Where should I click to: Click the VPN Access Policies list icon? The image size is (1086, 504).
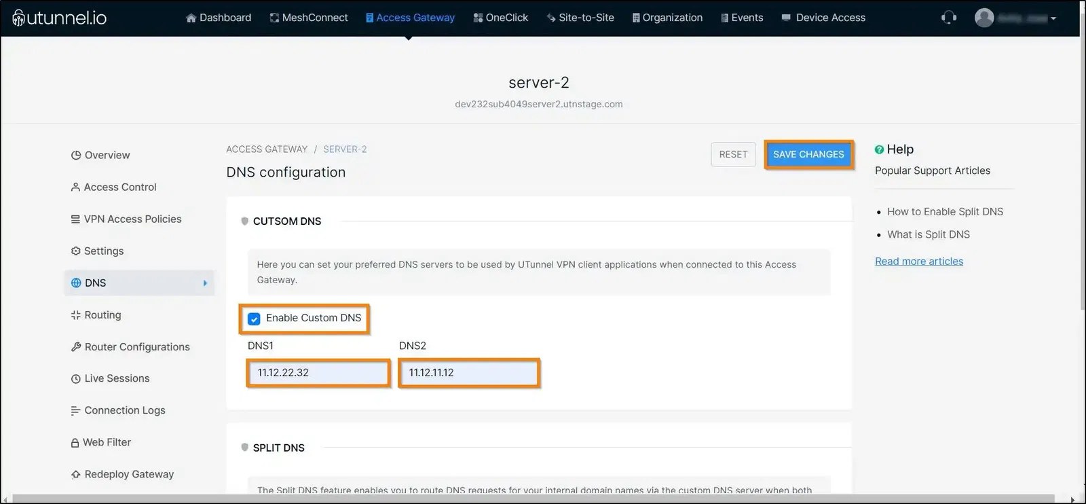pyautogui.click(x=75, y=219)
